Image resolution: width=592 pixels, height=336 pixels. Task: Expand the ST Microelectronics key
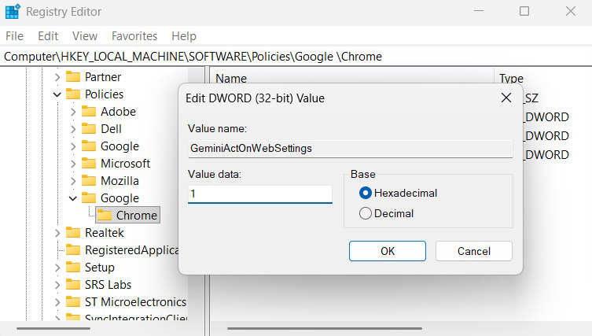coord(57,302)
